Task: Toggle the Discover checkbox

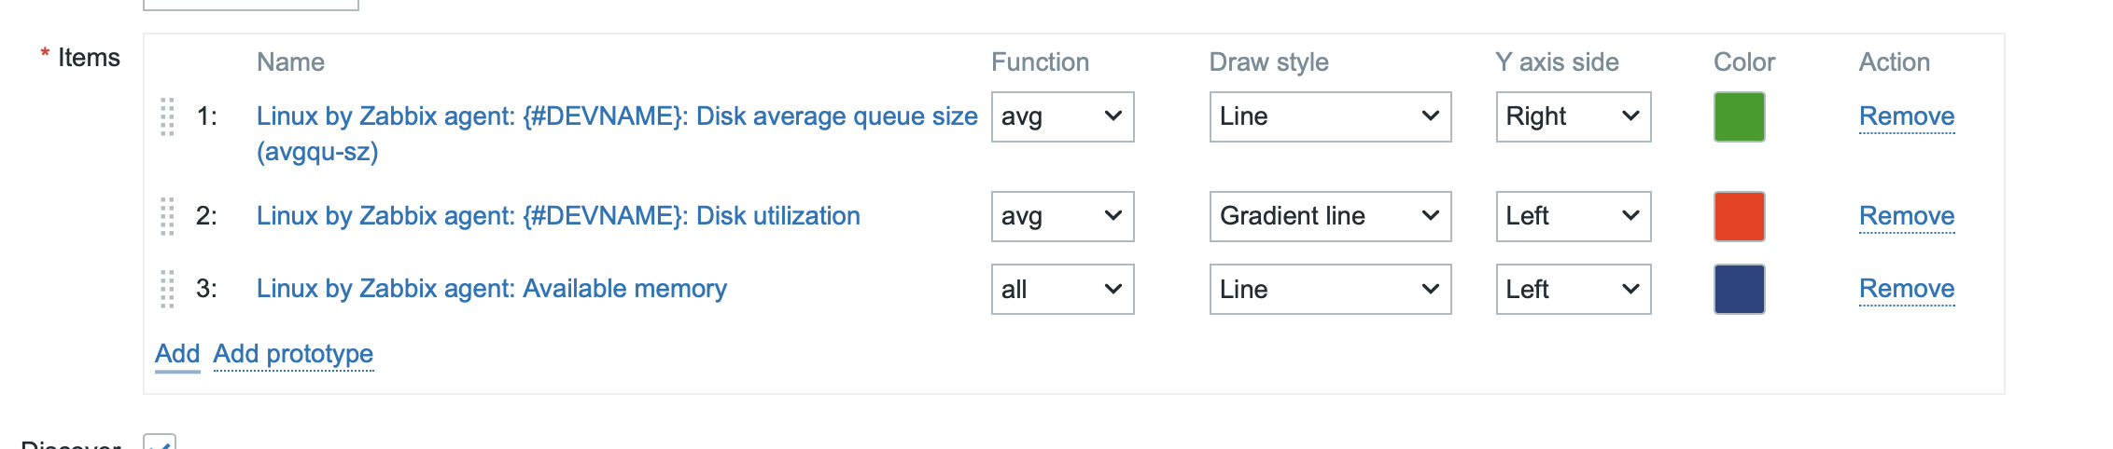Action: pyautogui.click(x=160, y=443)
